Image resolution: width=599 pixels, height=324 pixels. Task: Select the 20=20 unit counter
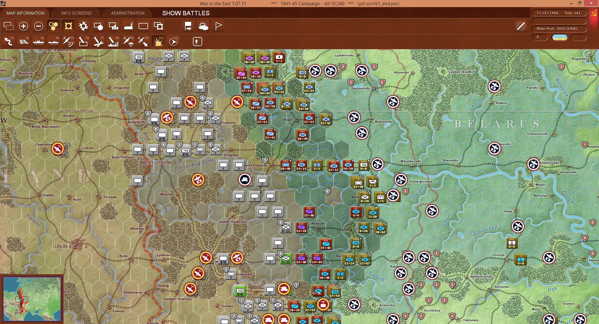pyautogui.click(x=249, y=58)
